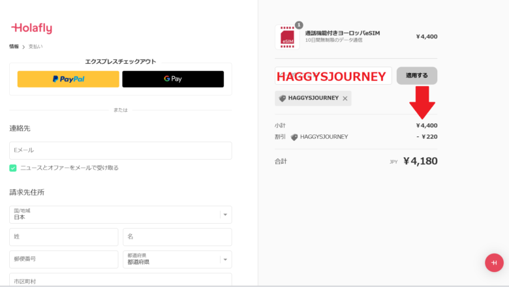509x287 pixels.
Task: Click the 情報 breadcrumb link
Action: (14, 46)
